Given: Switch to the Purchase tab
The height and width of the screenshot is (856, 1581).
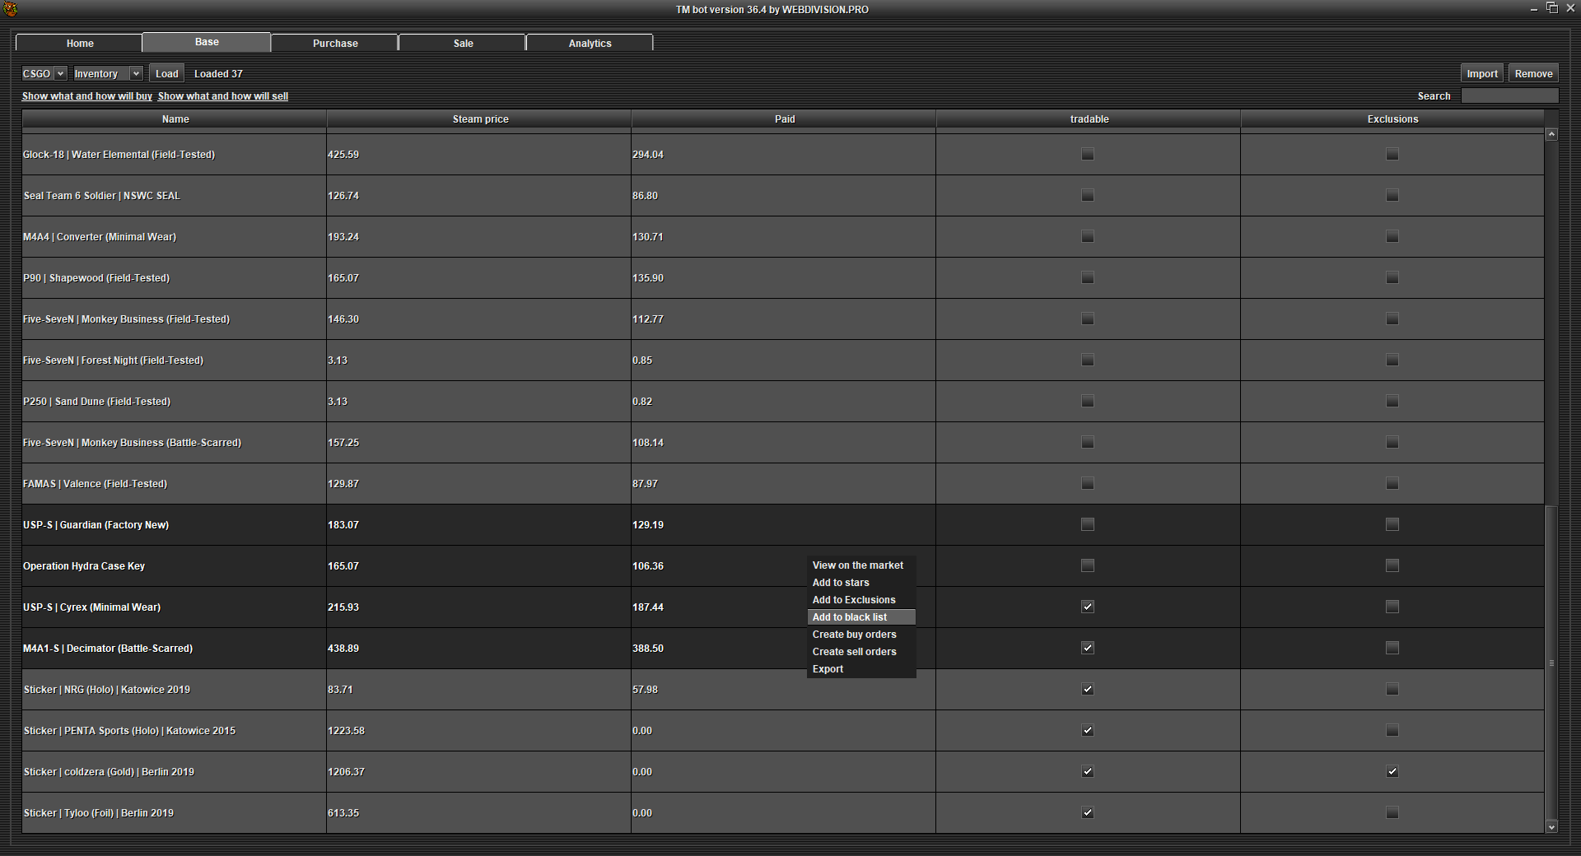Looking at the screenshot, I should coord(335,43).
